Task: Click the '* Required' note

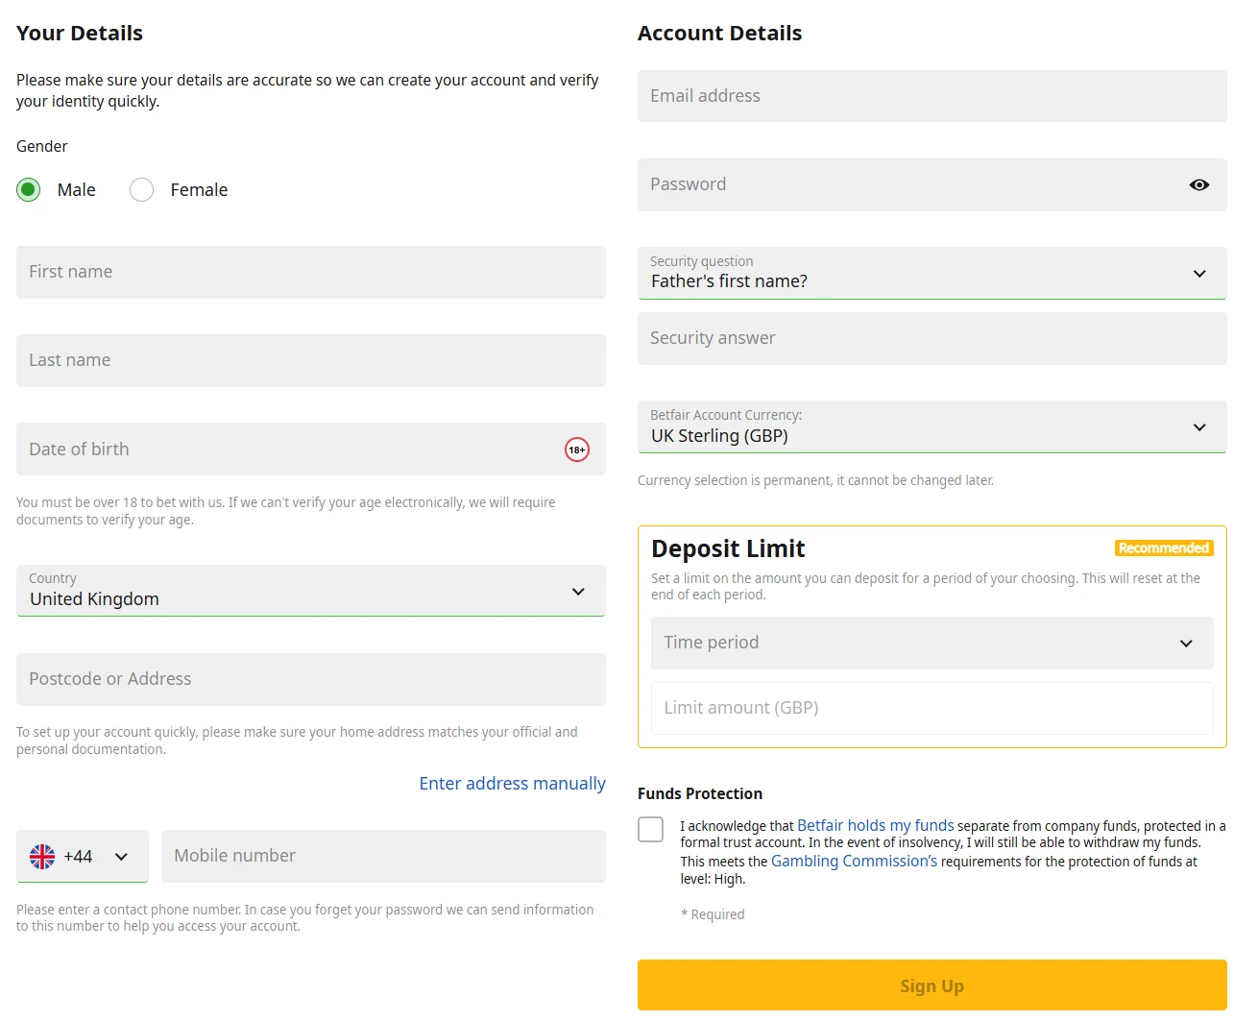Action: point(713,914)
